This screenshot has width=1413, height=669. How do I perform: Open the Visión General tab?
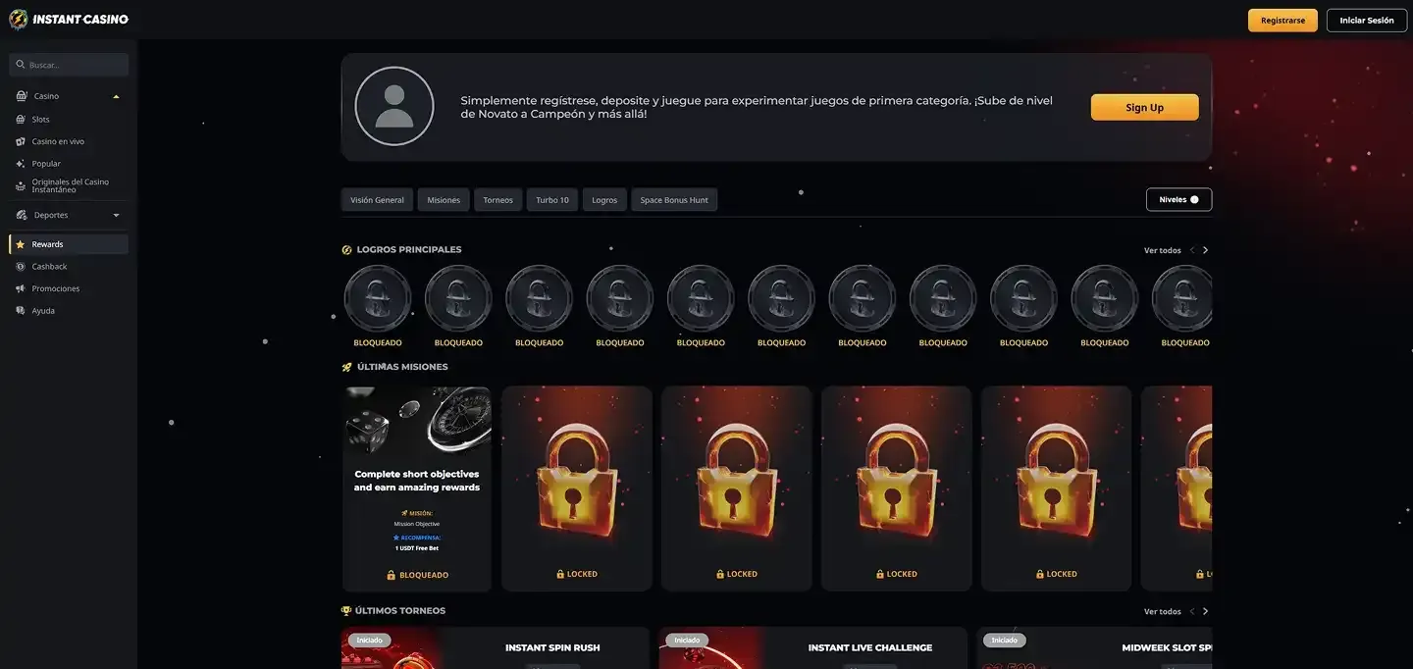(378, 200)
